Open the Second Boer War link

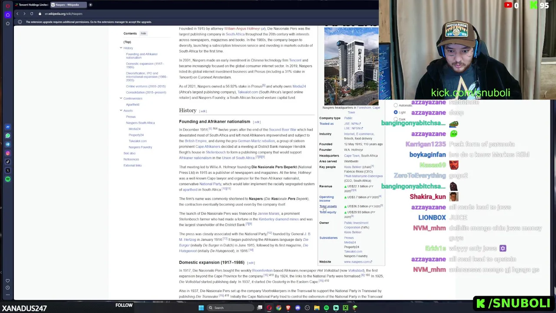pos(282,130)
